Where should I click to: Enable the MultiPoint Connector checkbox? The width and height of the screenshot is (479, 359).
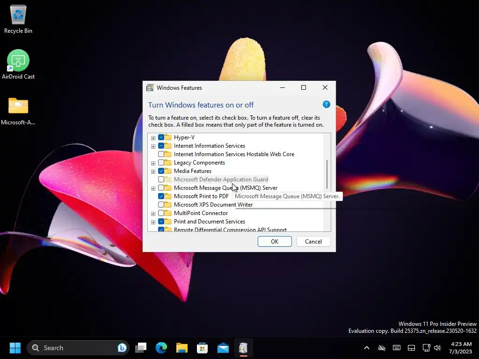161,213
